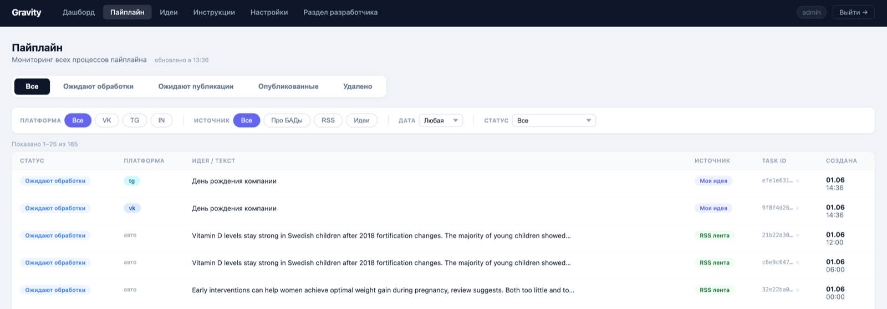Open the Опубликованные tab
The width and height of the screenshot is (887, 309).
(288, 86)
